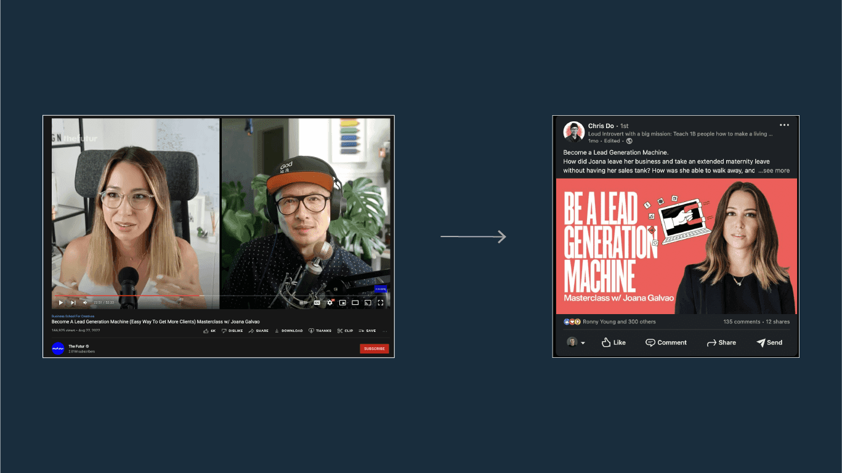Click the Comment icon on the LinkedIn post
The height and width of the screenshot is (473, 842).
[666, 342]
